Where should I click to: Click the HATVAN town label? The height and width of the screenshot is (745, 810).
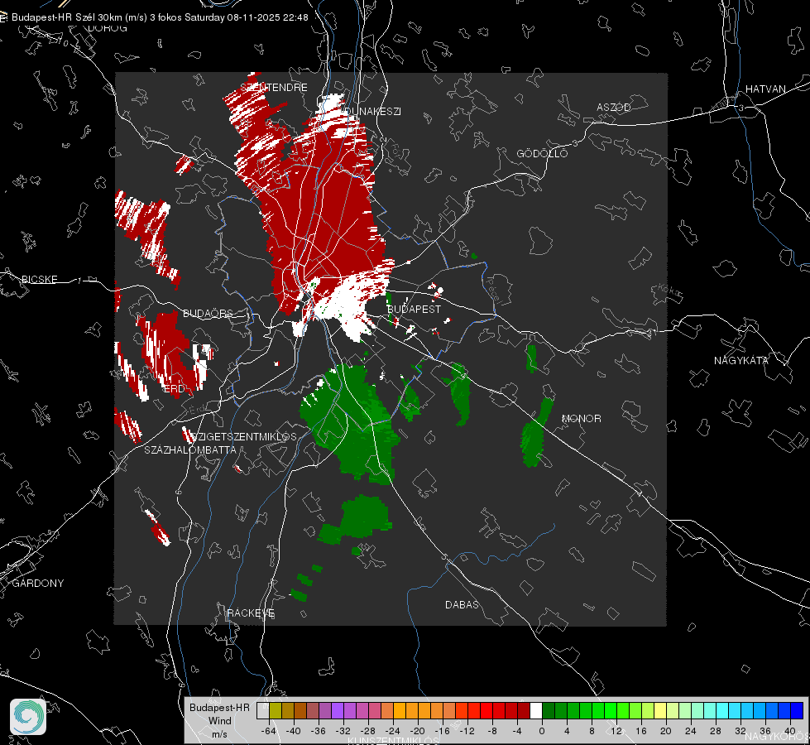[765, 89]
